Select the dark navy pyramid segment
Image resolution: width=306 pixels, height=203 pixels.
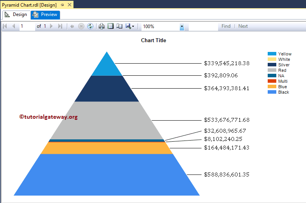107,89
